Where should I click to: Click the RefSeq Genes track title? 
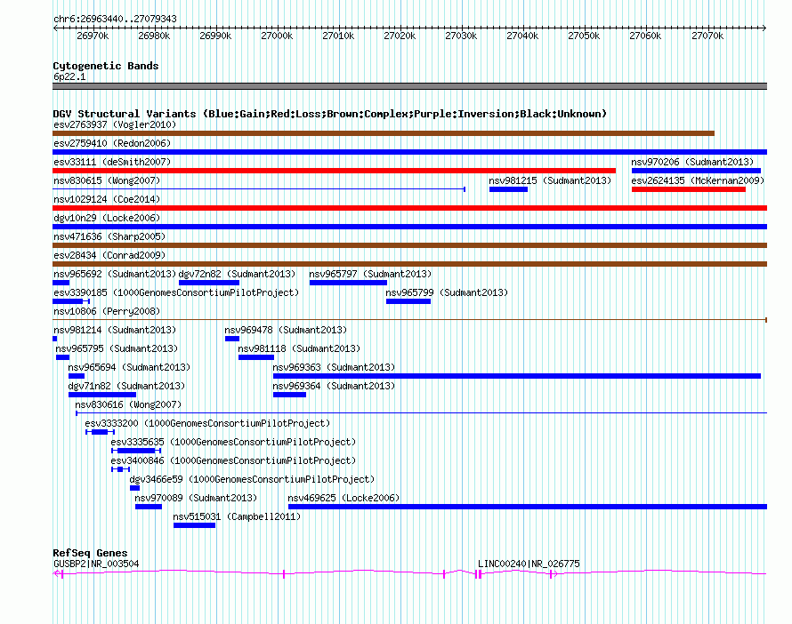tap(90, 553)
